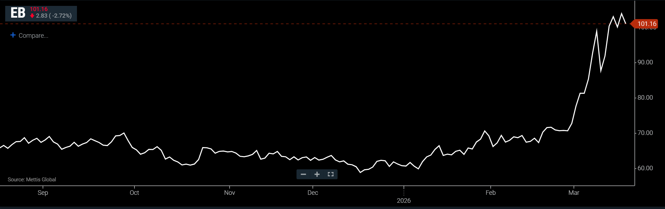Click the Feb label on time axis
Image resolution: width=665 pixels, height=209 pixels.
[491, 193]
